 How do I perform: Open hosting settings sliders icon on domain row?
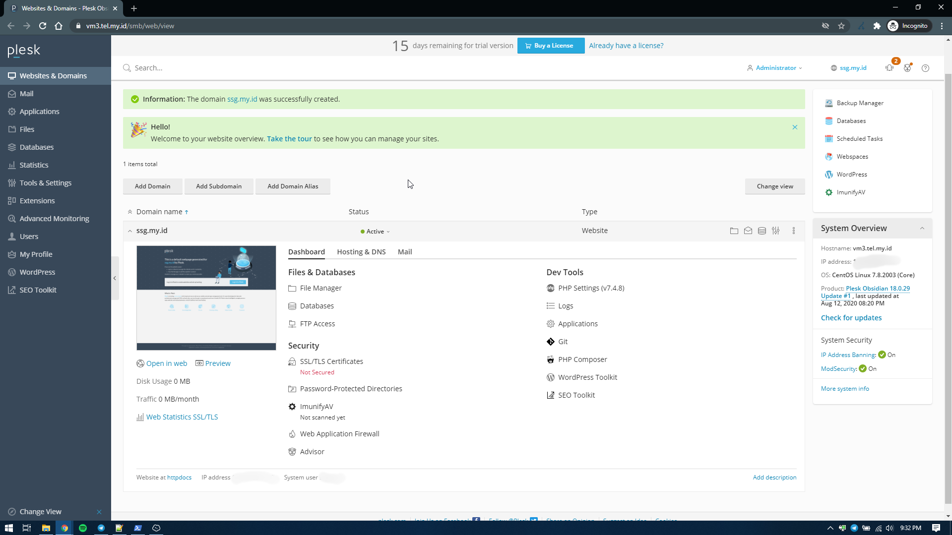coord(776,231)
